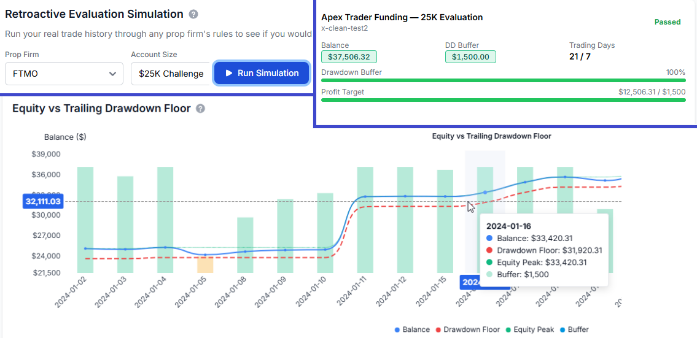Toggle Balance series in chart legend
The height and width of the screenshot is (338, 697).
(412, 329)
